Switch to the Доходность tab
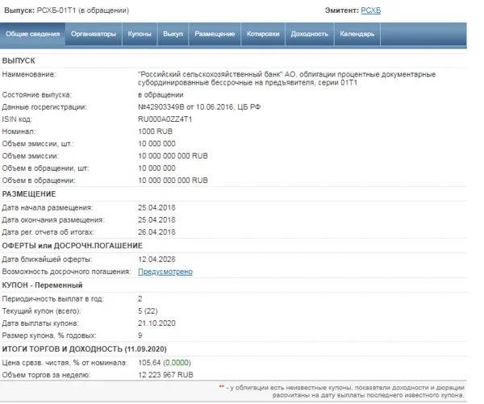Viewport: 484px width, 404px height. coord(309,34)
